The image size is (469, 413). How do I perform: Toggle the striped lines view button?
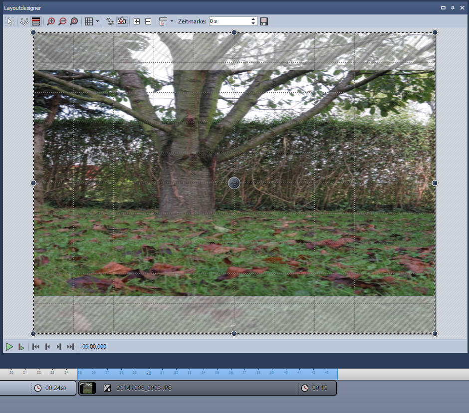click(36, 21)
